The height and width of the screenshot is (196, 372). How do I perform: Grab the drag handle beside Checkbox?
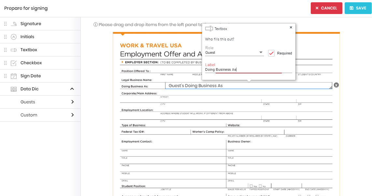pyautogui.click(x=5, y=63)
